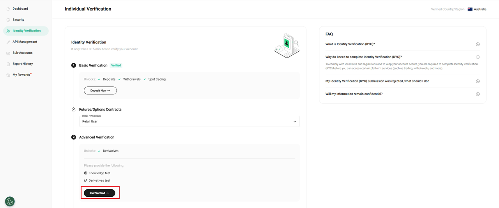Screen dimensions: 499x208
Task: Click the Sub-Accounts icon
Action: point(8,53)
